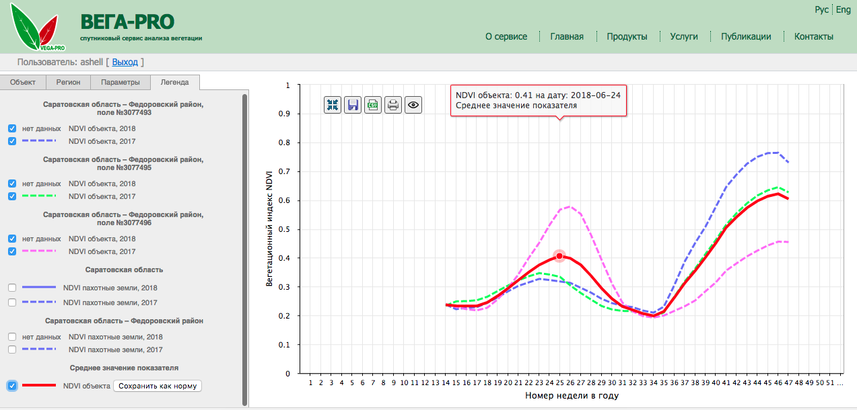Disable NDVI объекта 2017 for field №3077496

click(12, 251)
